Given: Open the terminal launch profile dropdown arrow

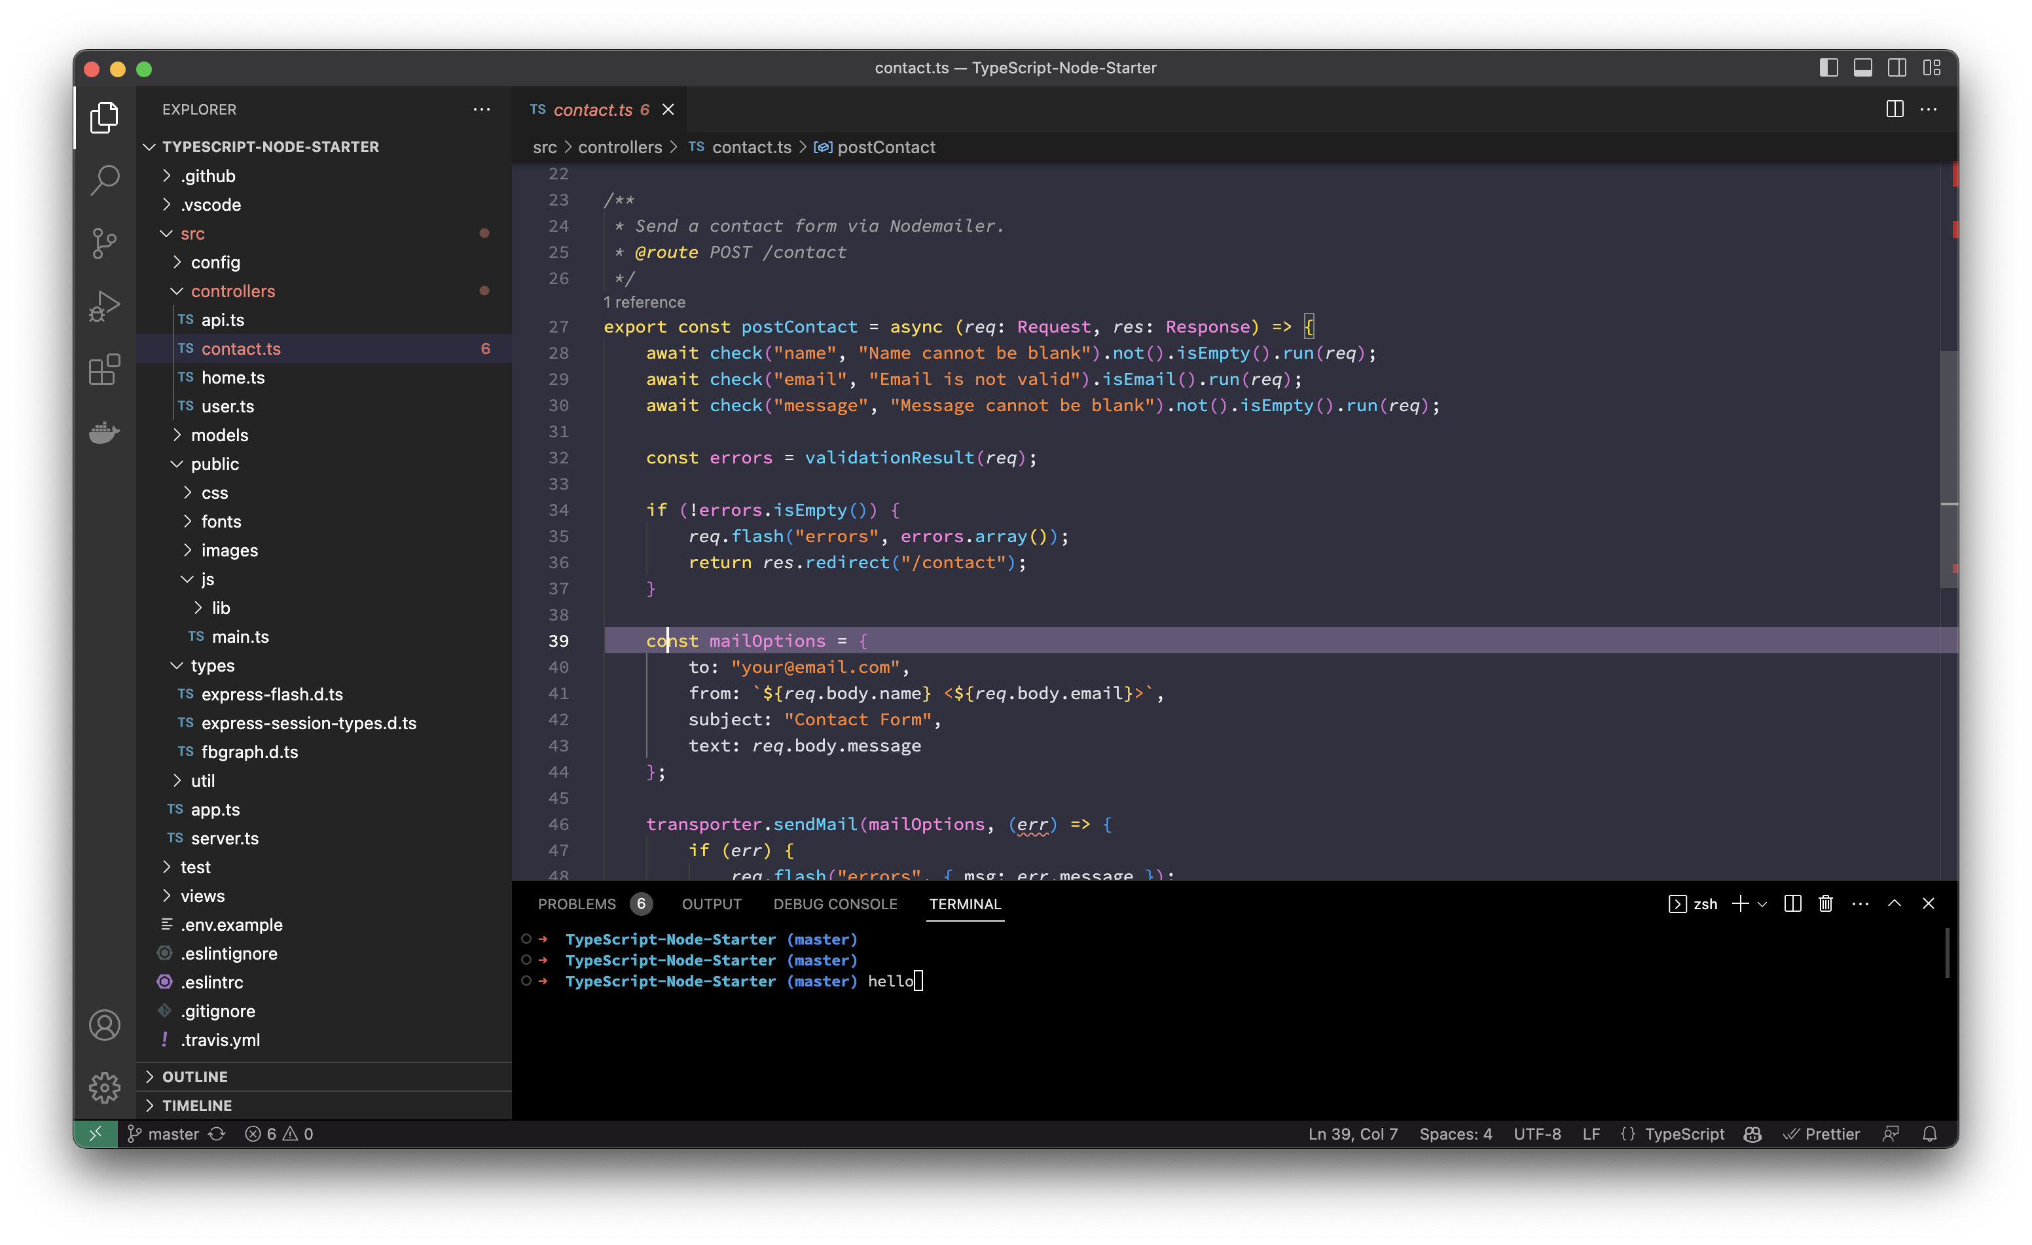Looking at the screenshot, I should point(1762,905).
